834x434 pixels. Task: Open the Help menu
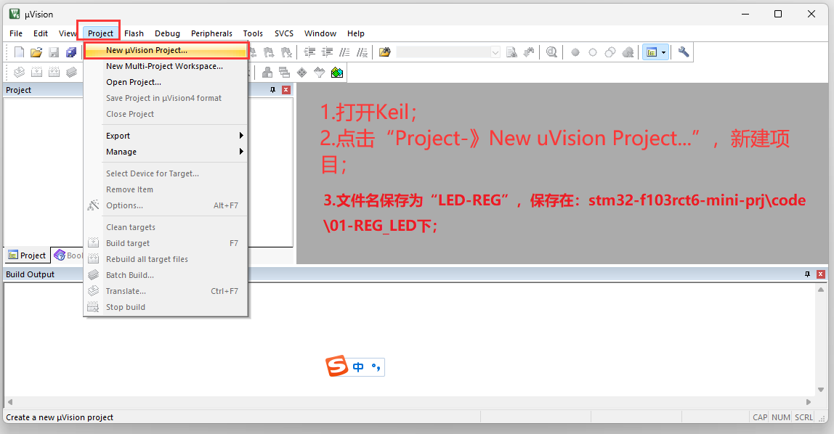coord(356,33)
